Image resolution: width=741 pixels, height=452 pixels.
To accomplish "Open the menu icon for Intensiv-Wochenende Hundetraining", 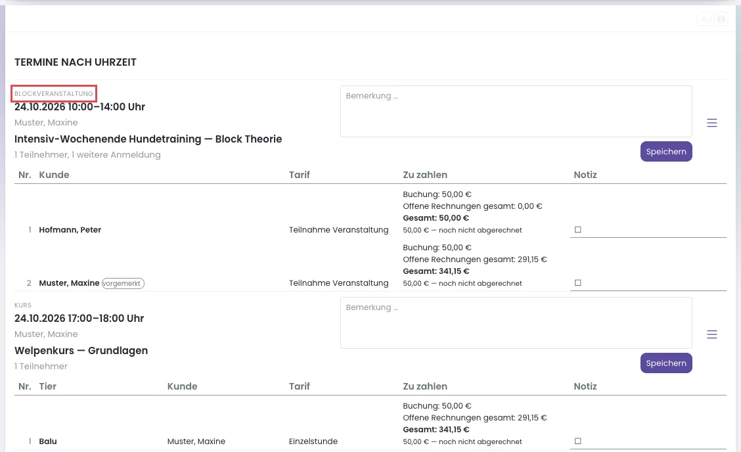I will point(711,123).
